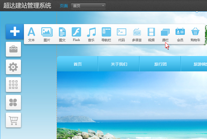
Task: Select the beach banner image
Action: pyautogui.click(x=132, y=105)
